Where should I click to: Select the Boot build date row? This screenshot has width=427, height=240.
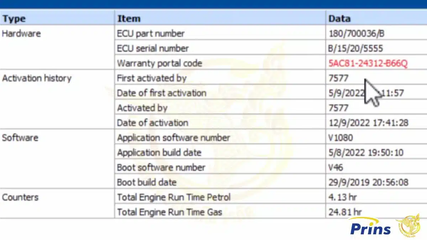coord(270,182)
